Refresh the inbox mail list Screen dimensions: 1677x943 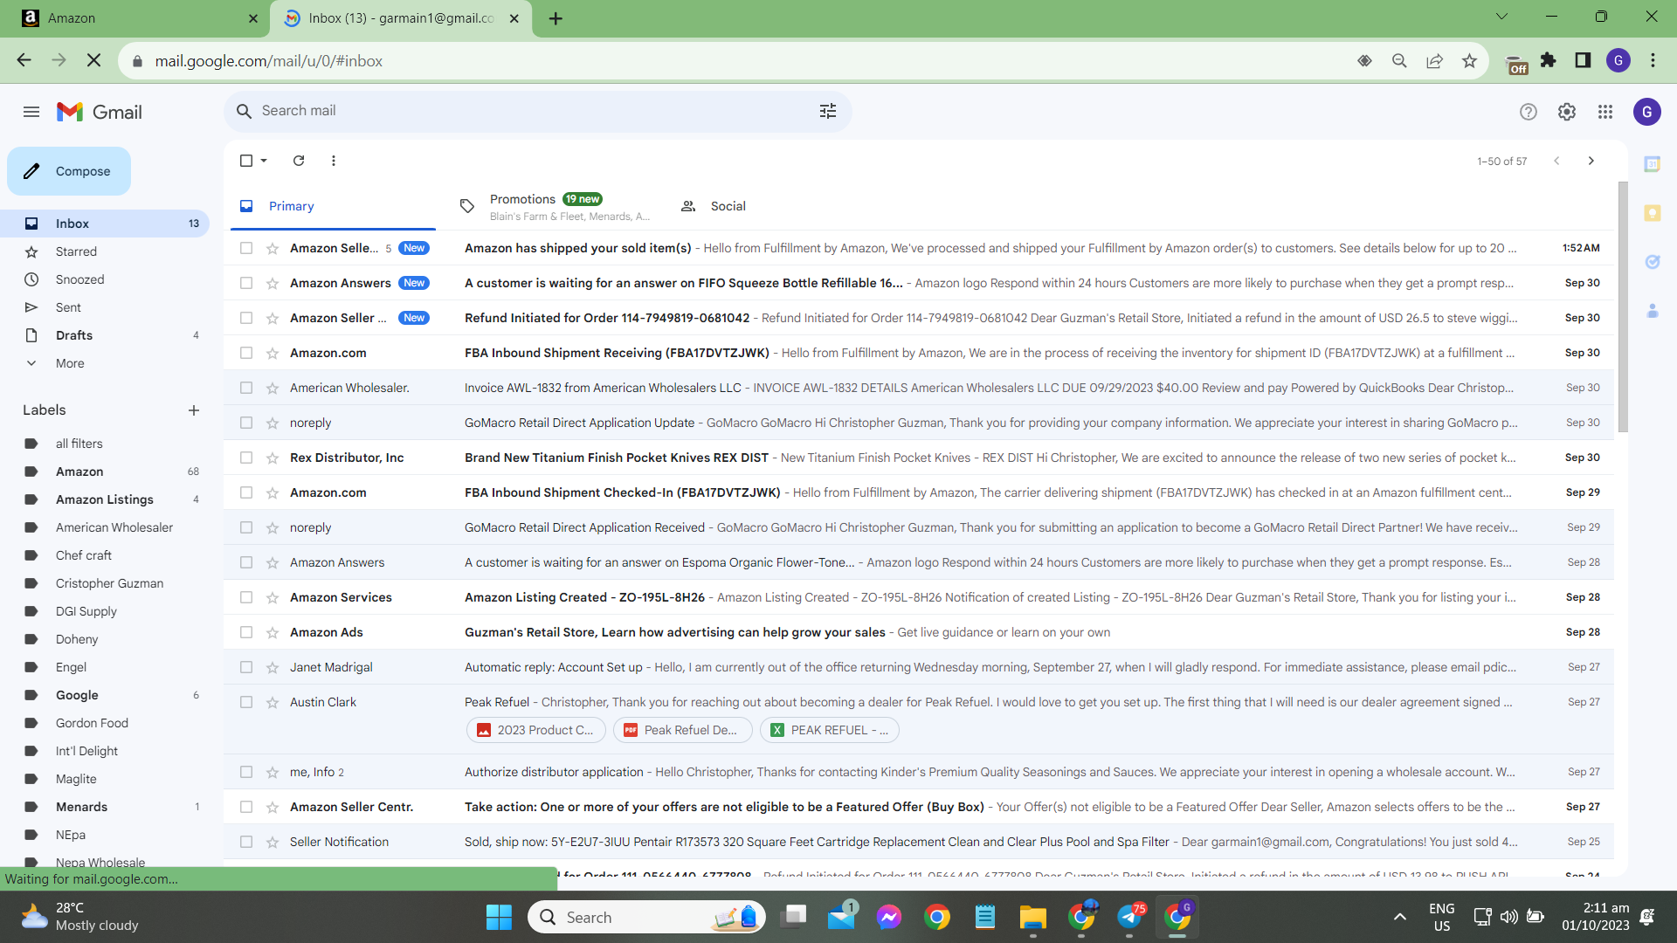click(299, 161)
